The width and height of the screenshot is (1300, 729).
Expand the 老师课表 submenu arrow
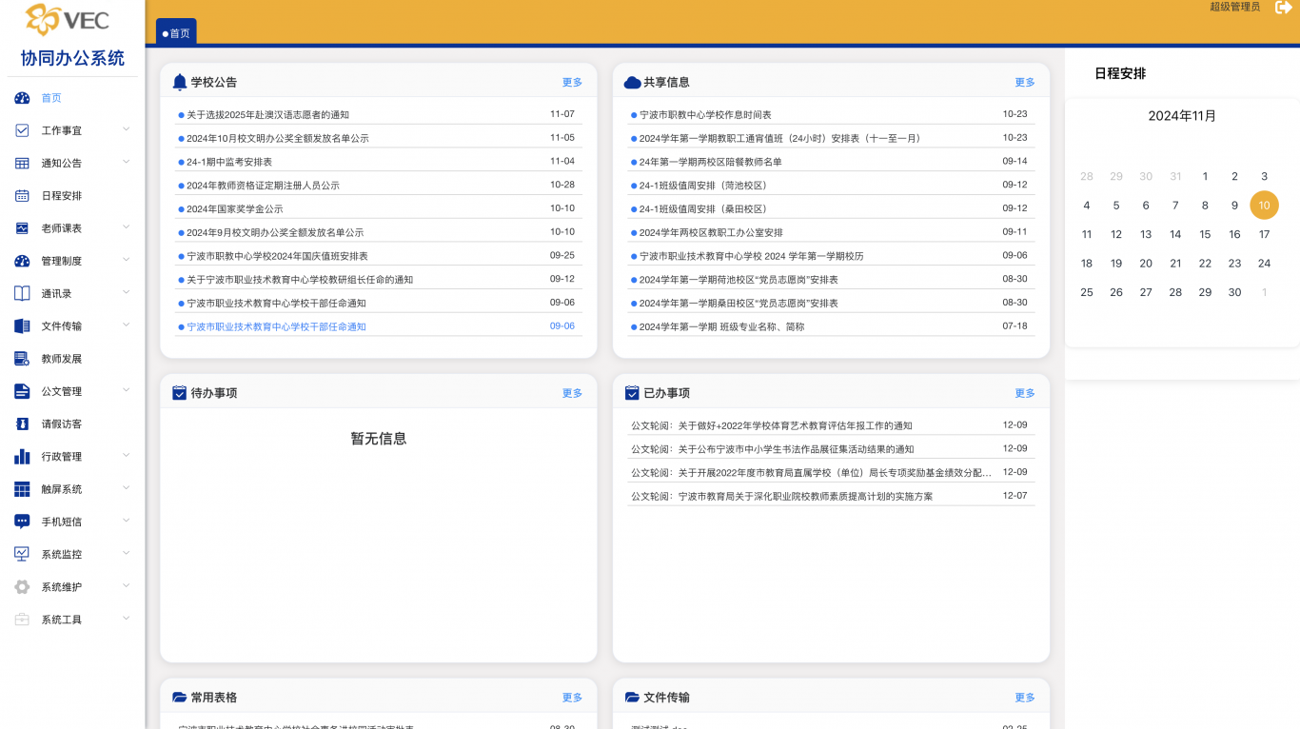[127, 227]
